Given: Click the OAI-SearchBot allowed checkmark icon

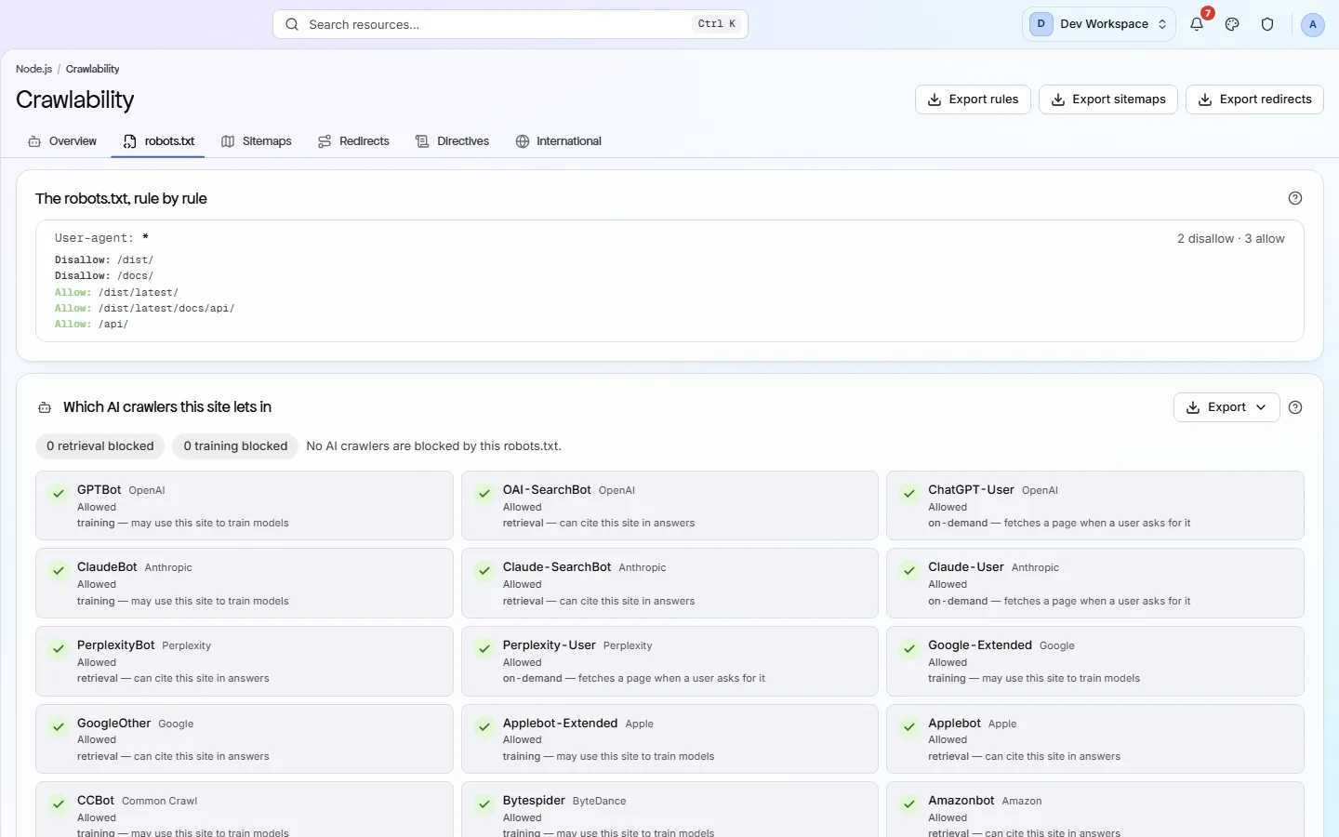Looking at the screenshot, I should 484,493.
